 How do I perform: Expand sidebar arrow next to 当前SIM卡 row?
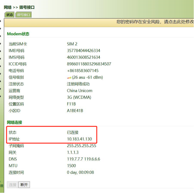[1, 44]
